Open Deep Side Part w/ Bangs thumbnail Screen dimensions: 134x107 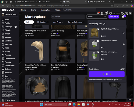click(63, 51)
